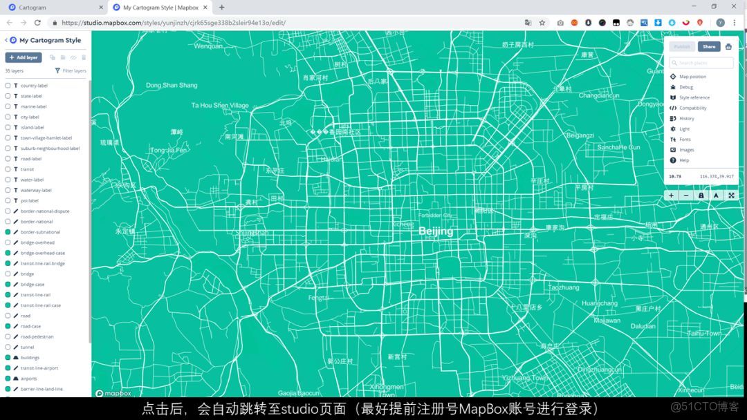
Task: Click the group layers icon
Action: point(63,57)
